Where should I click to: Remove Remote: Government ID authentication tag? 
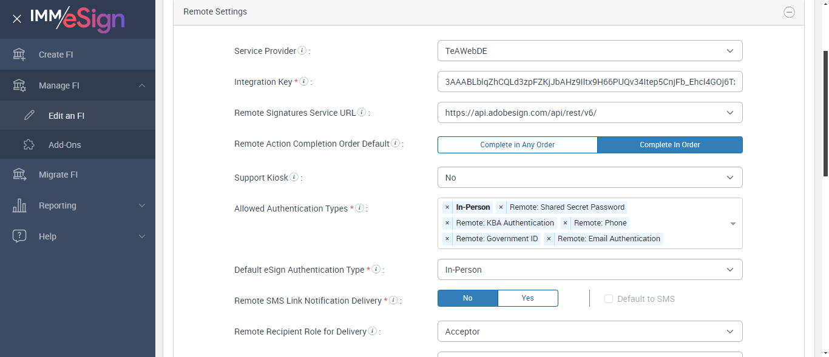point(447,239)
